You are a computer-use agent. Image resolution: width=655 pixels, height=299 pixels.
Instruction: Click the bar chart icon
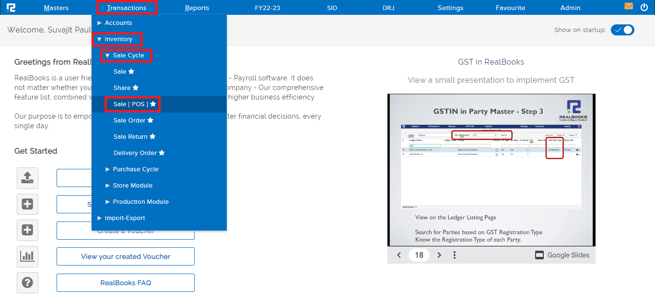coord(27,256)
